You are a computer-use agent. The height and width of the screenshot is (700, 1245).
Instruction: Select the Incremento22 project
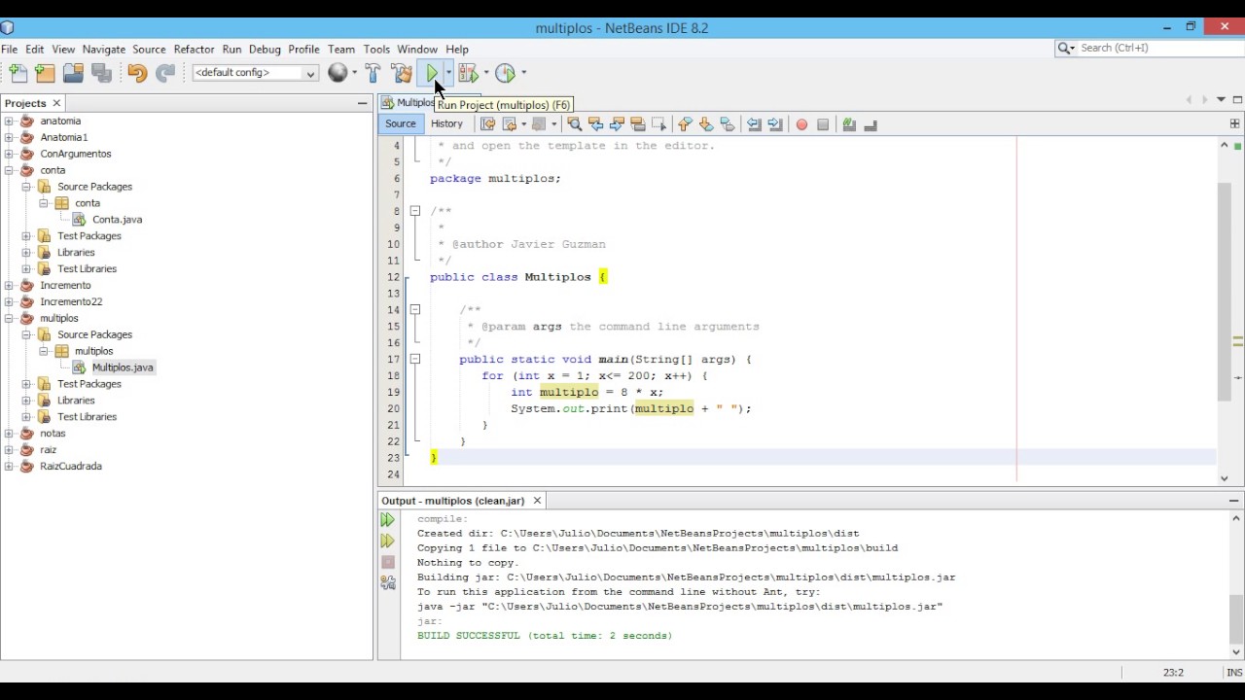point(71,302)
